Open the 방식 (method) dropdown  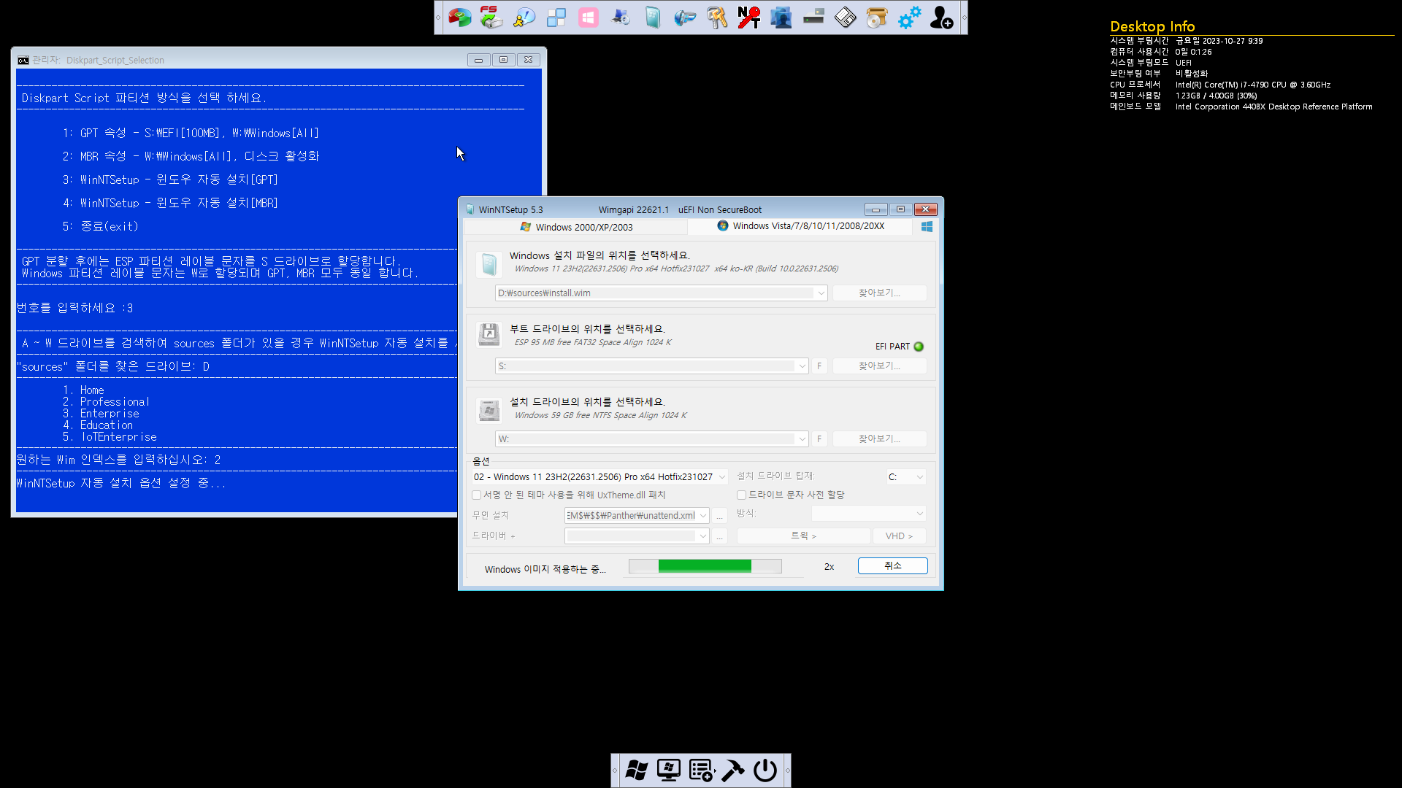click(868, 514)
